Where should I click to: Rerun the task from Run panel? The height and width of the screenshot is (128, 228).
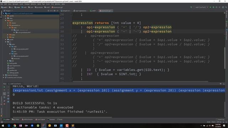click(4, 87)
